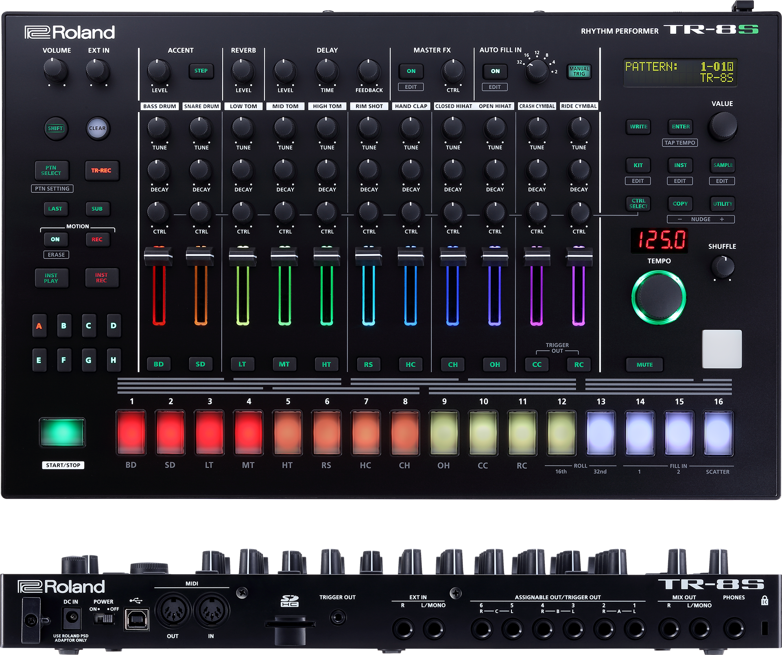Tap the ENTER Tap Tempo button

[680, 127]
